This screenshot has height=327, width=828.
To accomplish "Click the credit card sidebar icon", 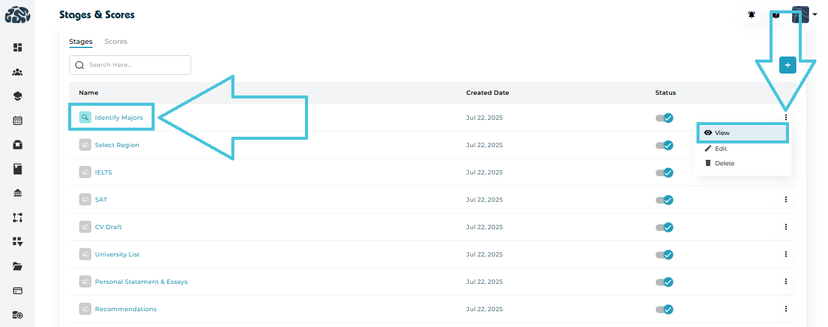I will pos(18,291).
